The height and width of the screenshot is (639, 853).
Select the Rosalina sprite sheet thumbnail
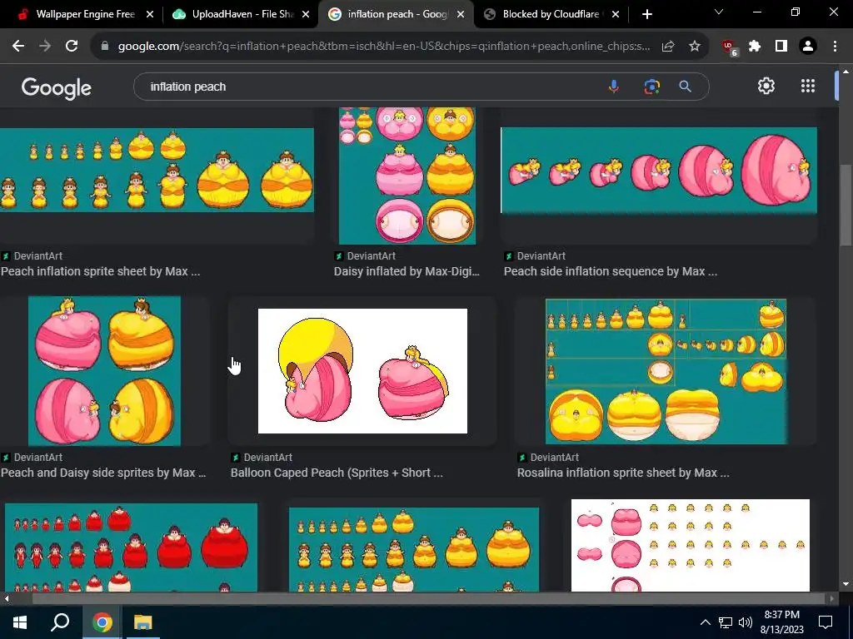[666, 372]
